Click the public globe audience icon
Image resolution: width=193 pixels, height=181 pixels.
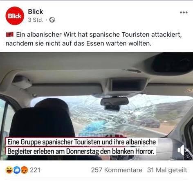tap(52, 20)
